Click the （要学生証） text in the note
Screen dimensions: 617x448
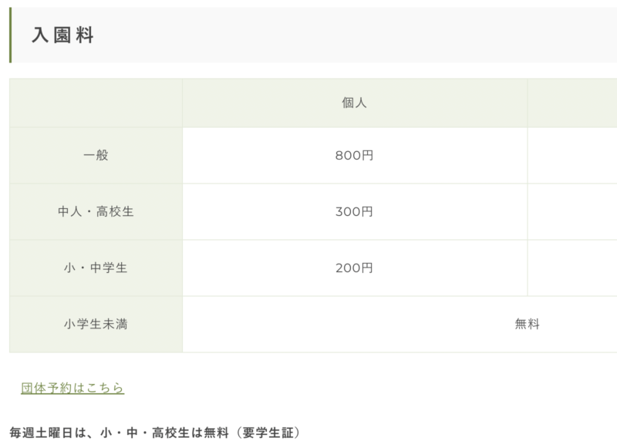click(265, 433)
